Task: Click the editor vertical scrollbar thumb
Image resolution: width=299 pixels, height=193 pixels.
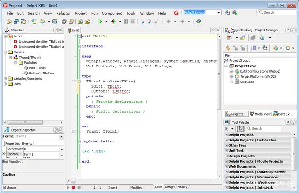Action: (x=219, y=74)
